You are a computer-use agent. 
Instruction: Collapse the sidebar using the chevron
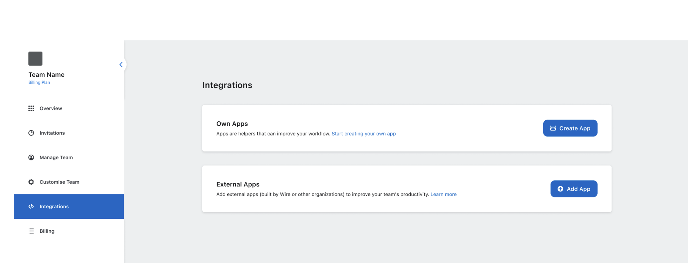pyautogui.click(x=121, y=65)
